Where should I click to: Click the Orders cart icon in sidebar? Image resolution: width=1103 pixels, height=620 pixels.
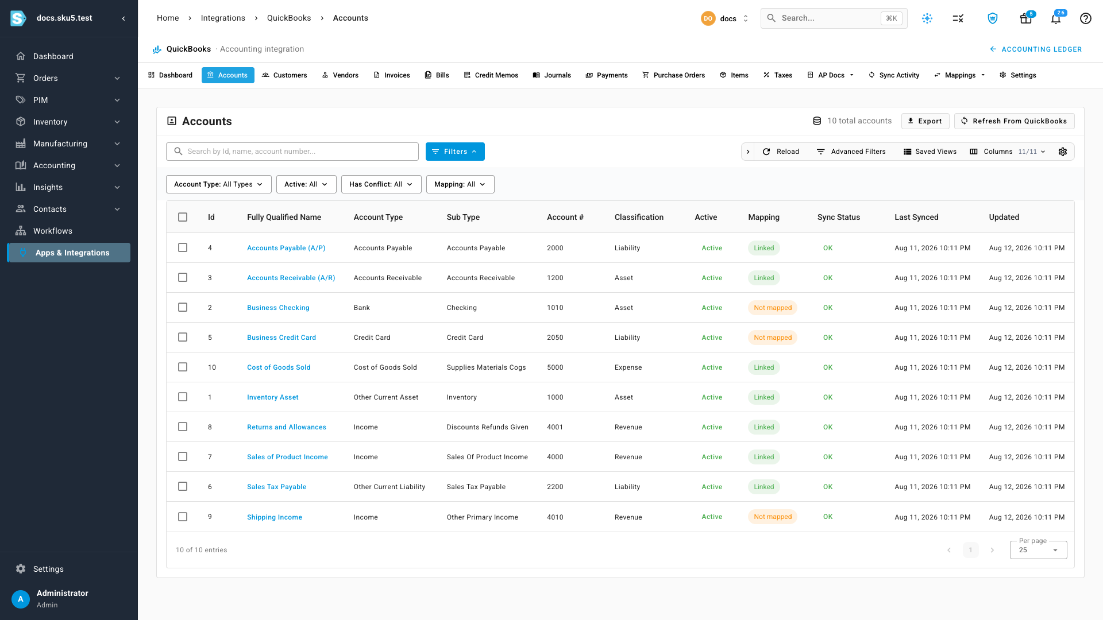[21, 78]
